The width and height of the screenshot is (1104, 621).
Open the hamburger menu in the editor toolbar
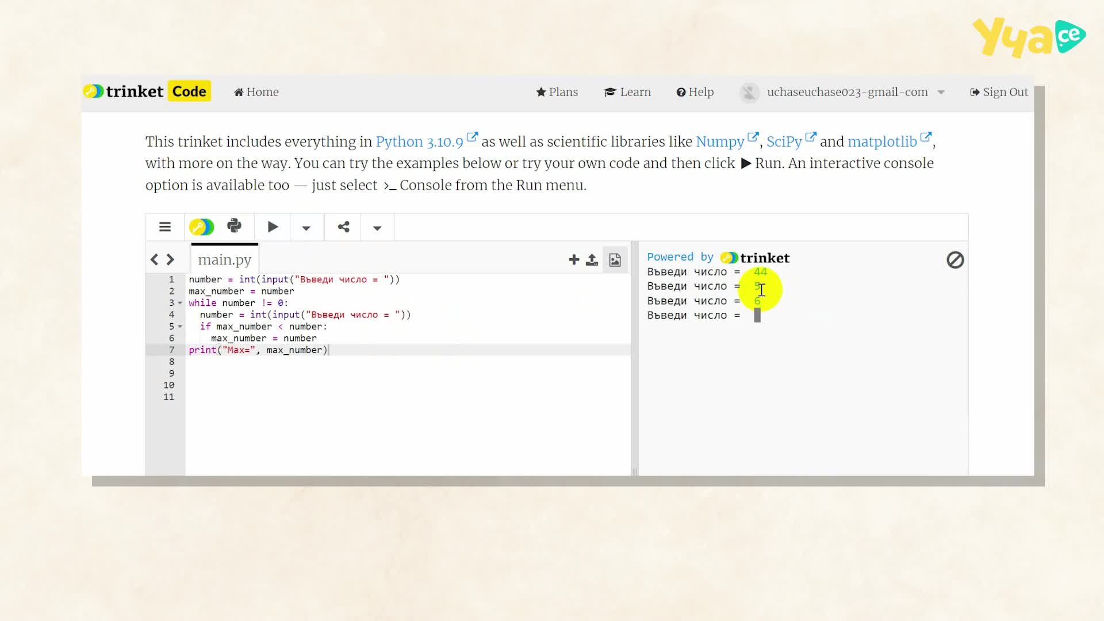(165, 227)
